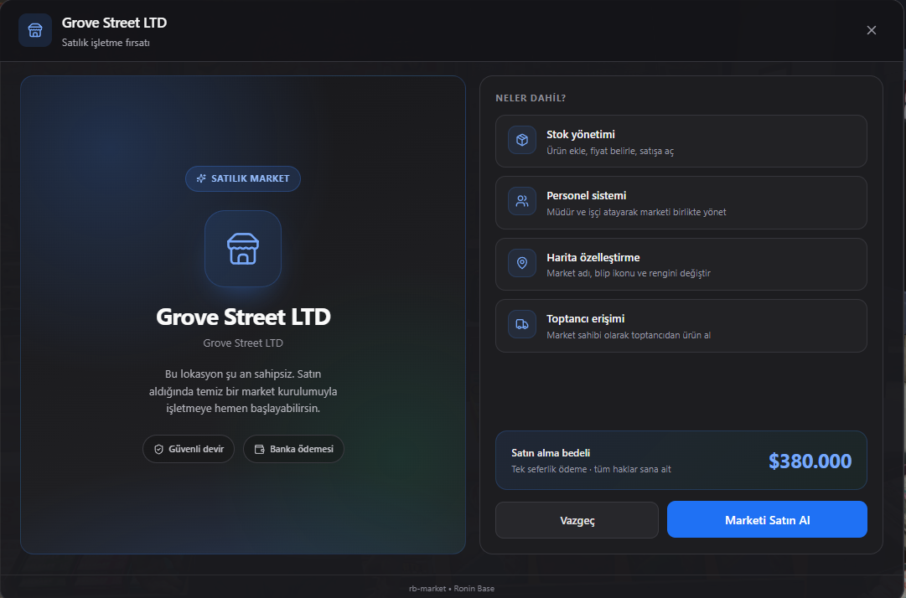This screenshot has height=598, width=906.
Task: Open the Toptancı erişimi feature card
Action: pos(681,326)
